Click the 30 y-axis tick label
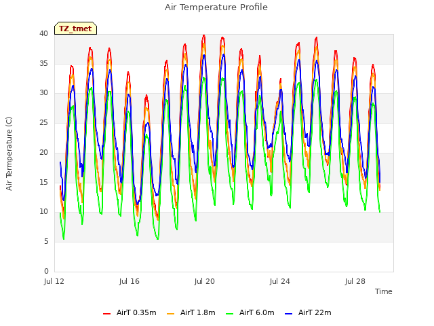 tap(43, 93)
